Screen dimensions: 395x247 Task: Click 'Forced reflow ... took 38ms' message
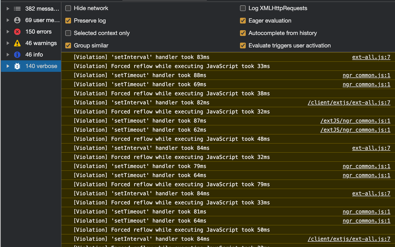pos(171,94)
